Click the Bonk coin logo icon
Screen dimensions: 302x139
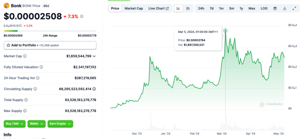click(6, 5)
